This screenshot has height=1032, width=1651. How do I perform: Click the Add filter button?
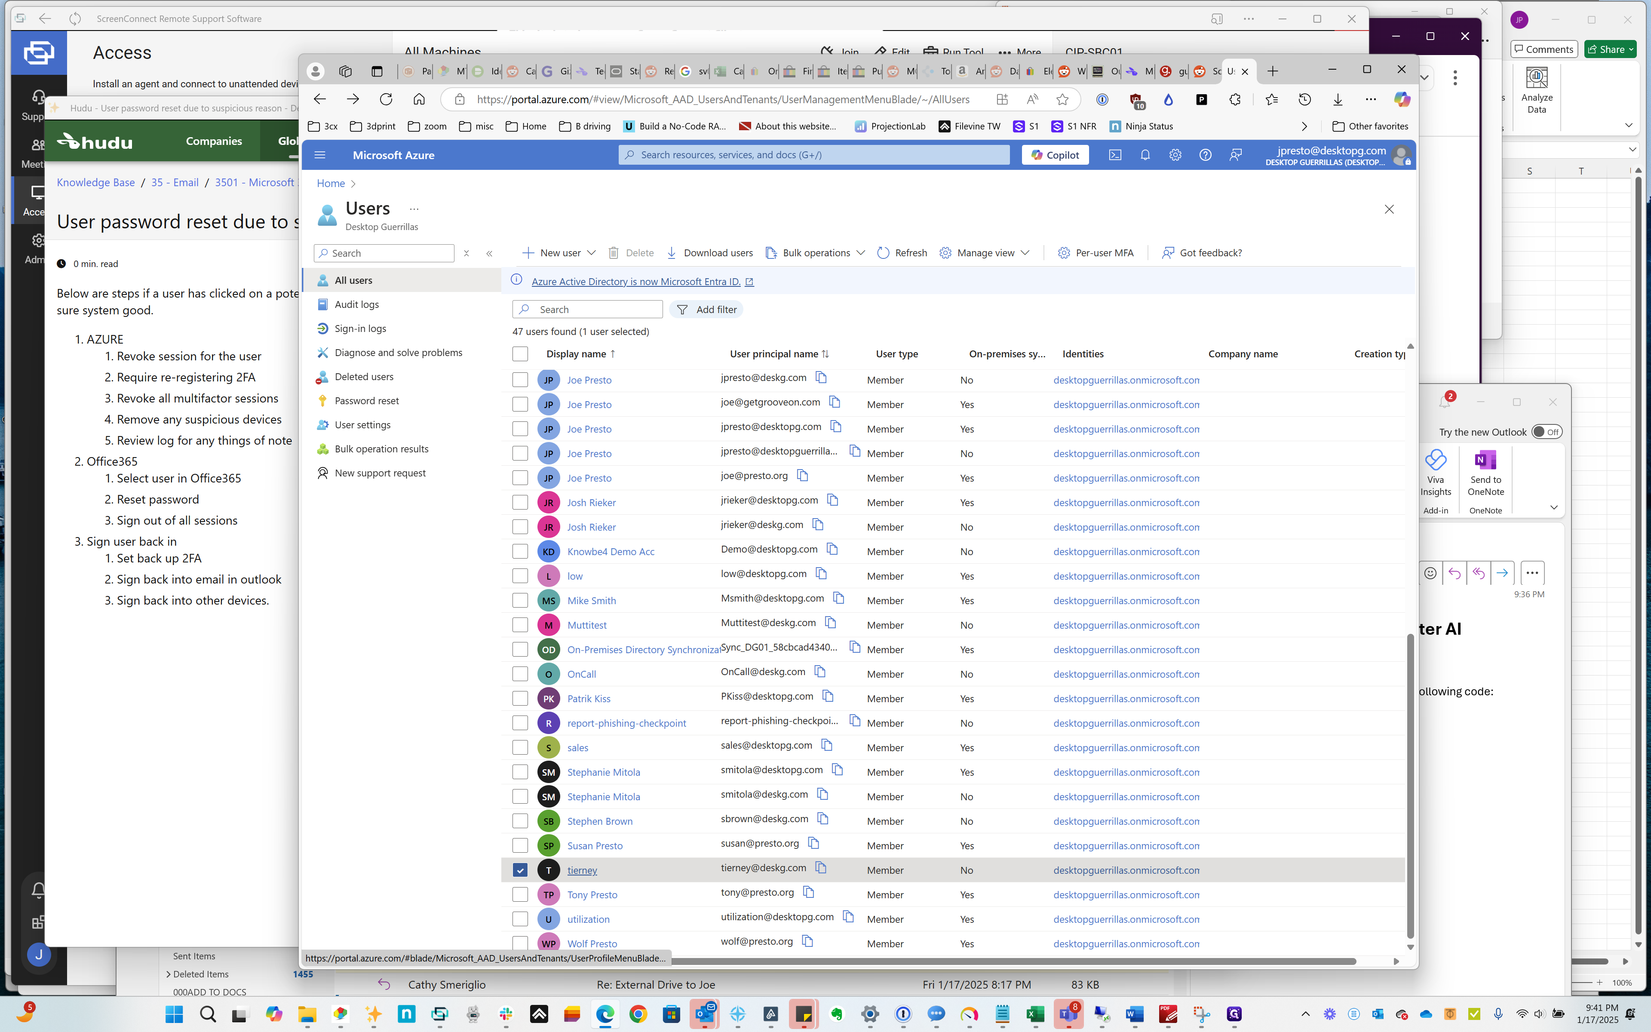click(x=706, y=309)
